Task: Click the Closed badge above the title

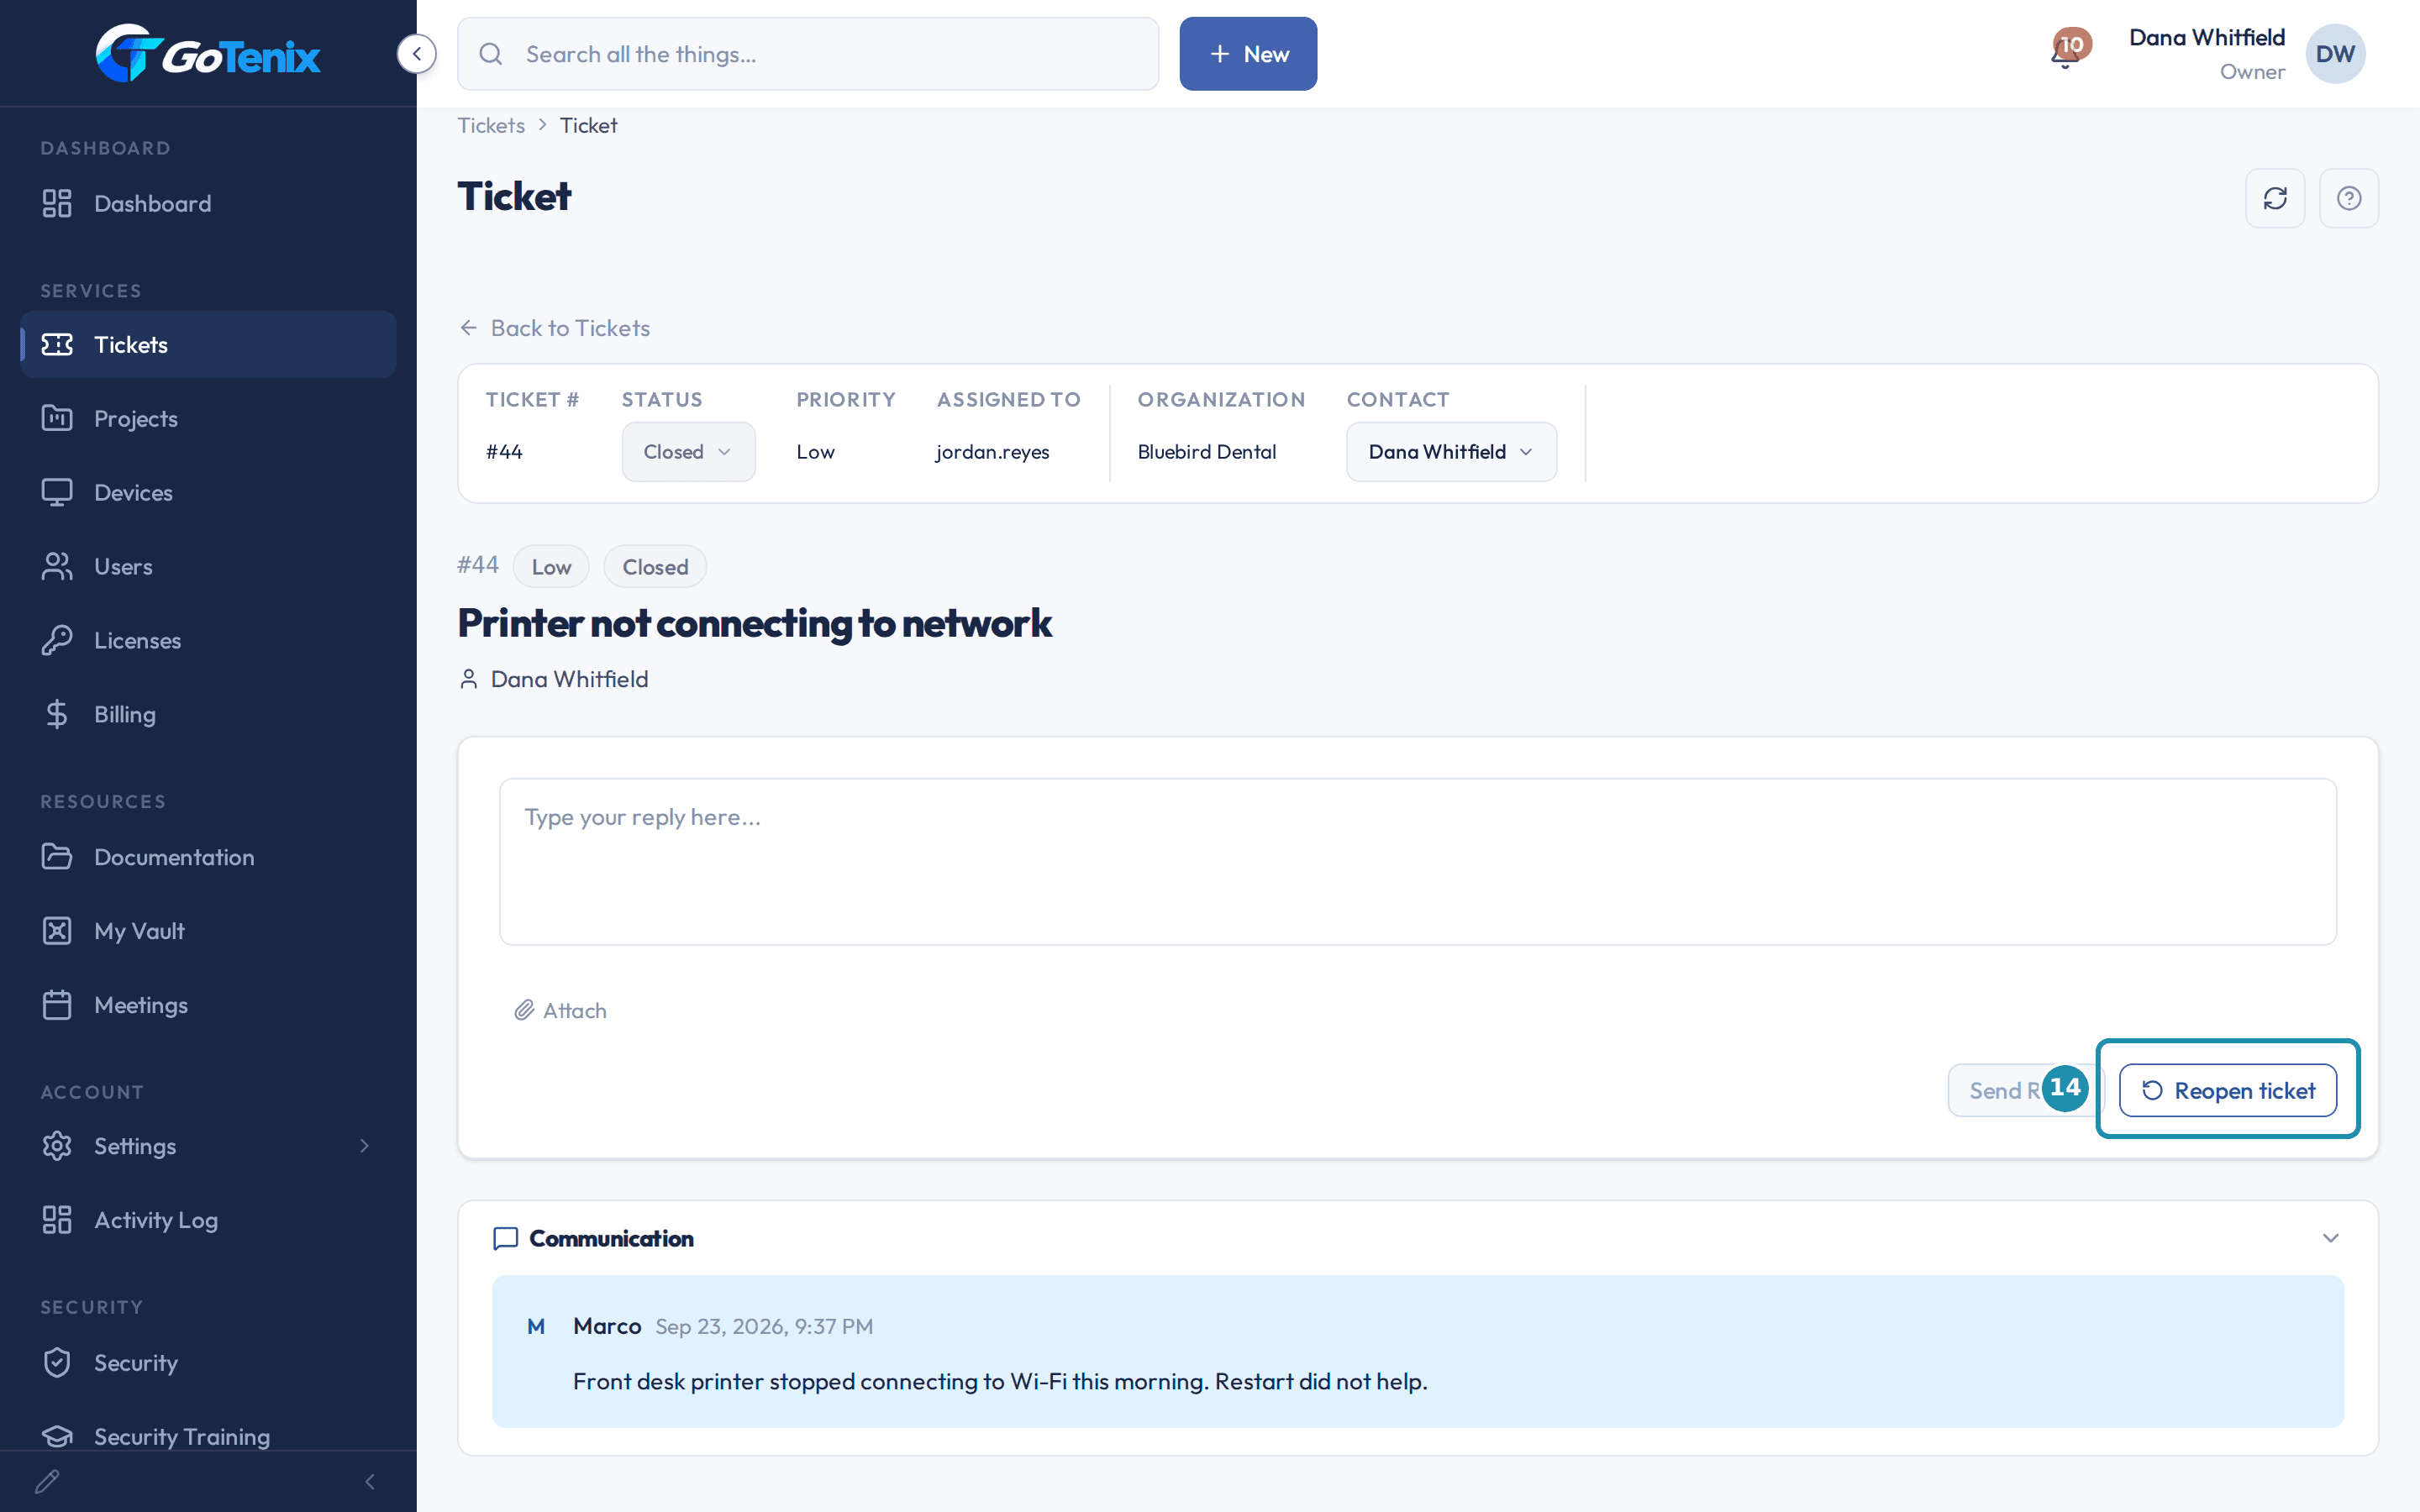Action: pos(655,567)
